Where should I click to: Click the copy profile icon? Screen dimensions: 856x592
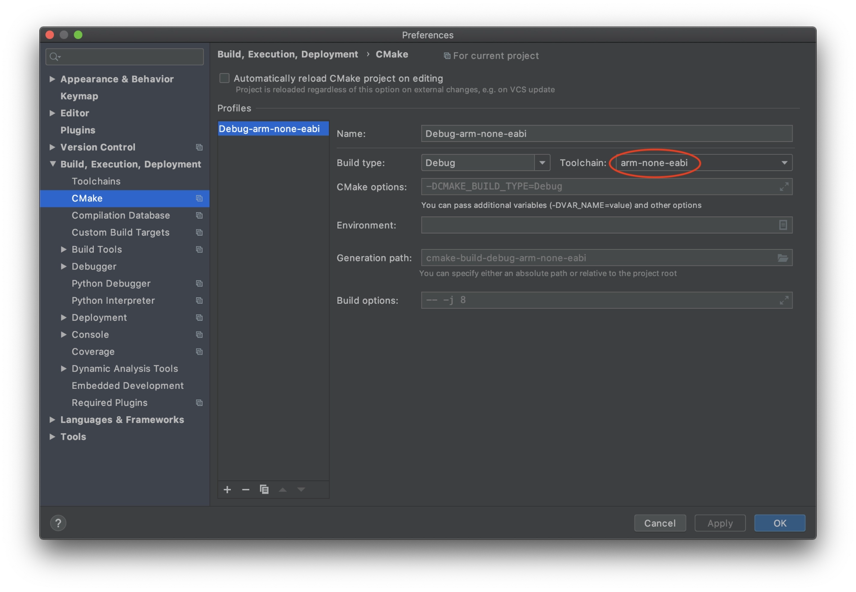pyautogui.click(x=264, y=488)
